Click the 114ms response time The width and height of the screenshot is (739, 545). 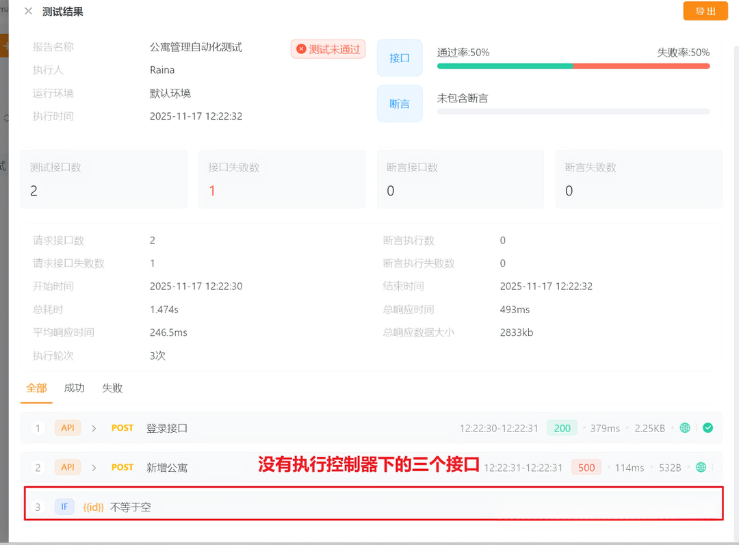[630, 468]
